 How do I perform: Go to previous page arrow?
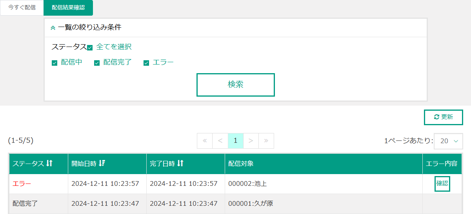(220, 141)
